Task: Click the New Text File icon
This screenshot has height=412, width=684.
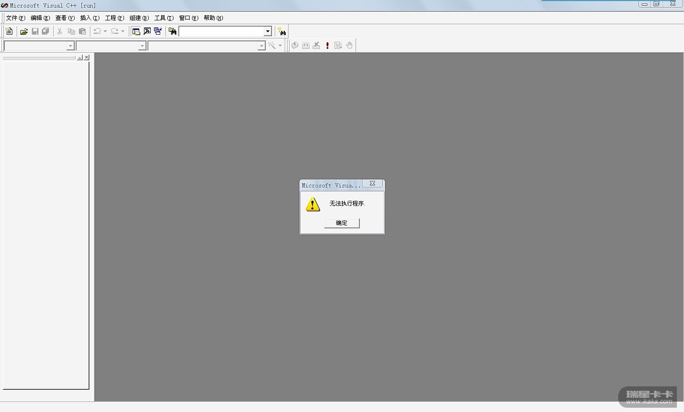Action: click(x=9, y=31)
